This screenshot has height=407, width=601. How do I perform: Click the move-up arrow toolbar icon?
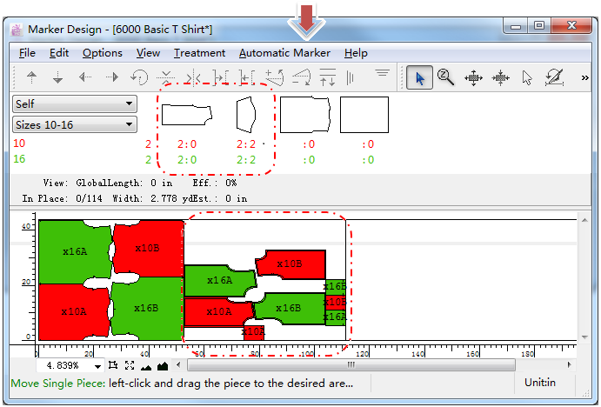[x=32, y=77]
